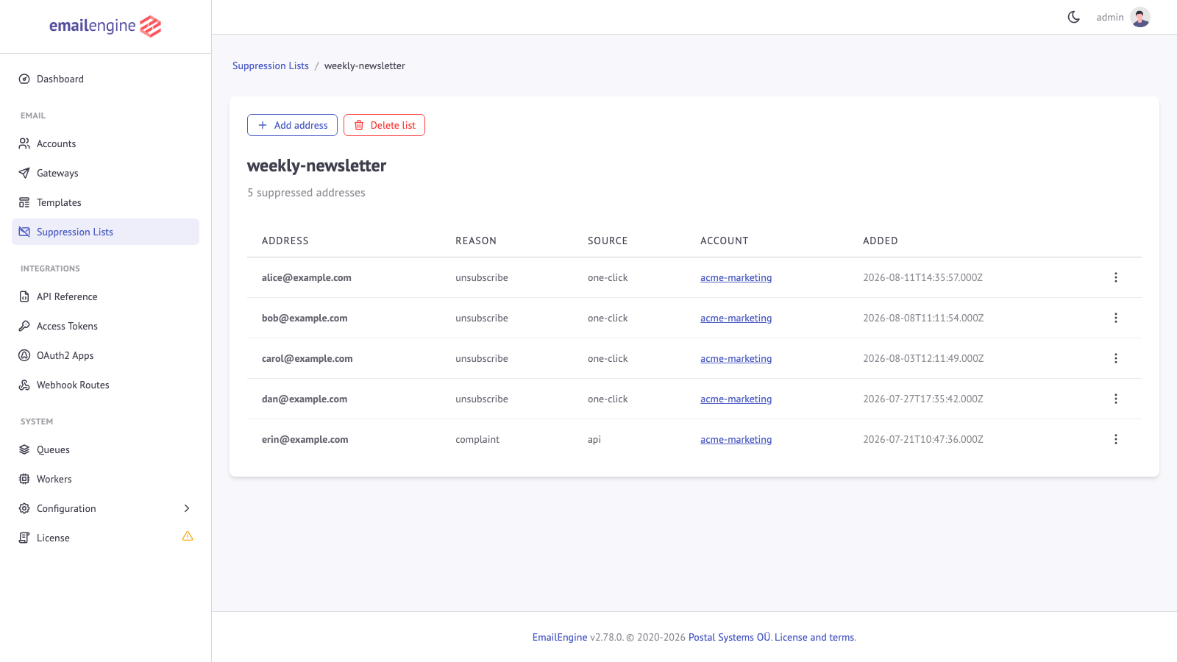Open acme-marketing account in erin row
1177x662 pixels.
click(736, 439)
